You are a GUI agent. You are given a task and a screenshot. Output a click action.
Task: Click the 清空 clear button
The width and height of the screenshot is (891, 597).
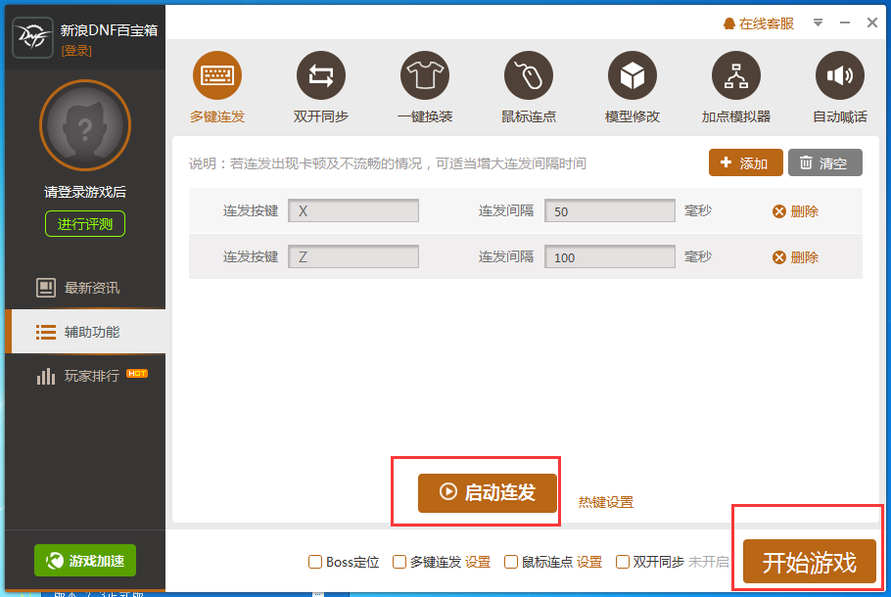(x=825, y=163)
